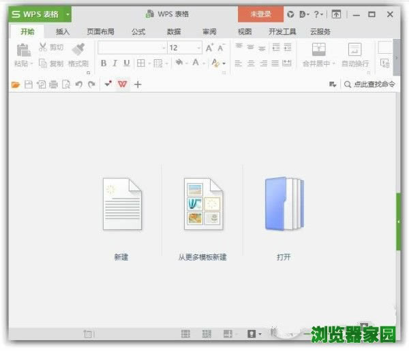This screenshot has height=351, width=409.
Task: Open the WPS 表格 application menu arrow
Action: click(x=67, y=14)
